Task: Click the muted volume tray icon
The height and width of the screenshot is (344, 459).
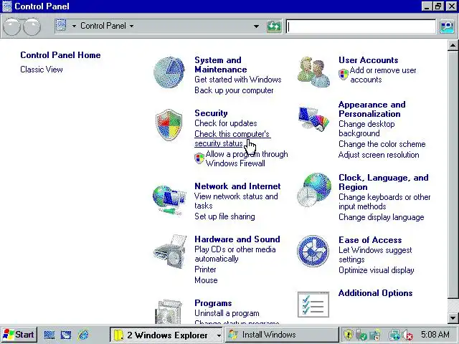Action: click(x=407, y=335)
